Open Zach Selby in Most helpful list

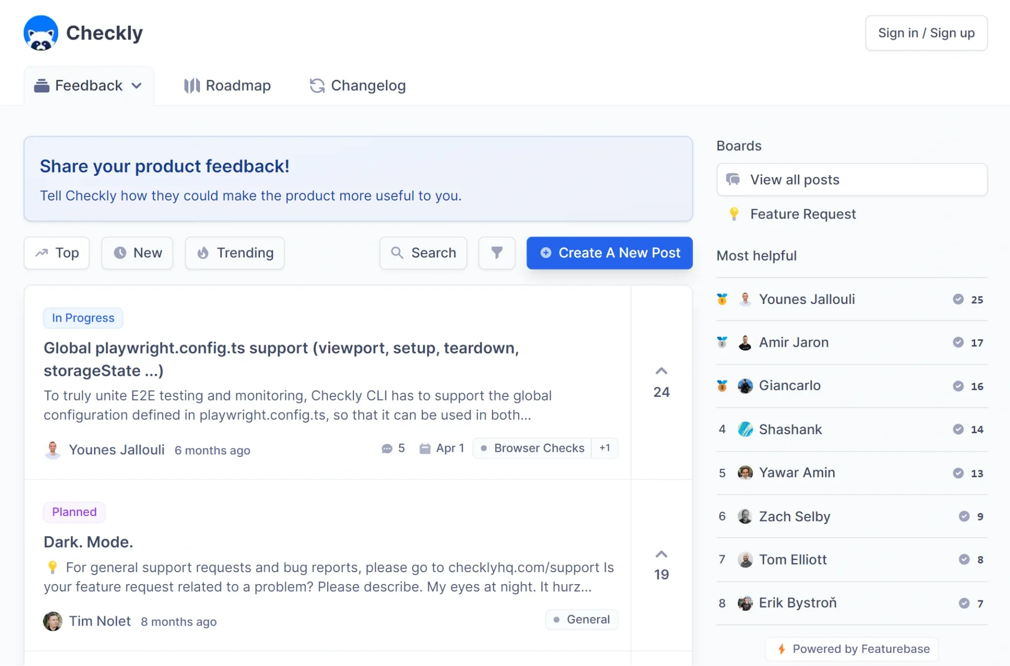pos(852,517)
